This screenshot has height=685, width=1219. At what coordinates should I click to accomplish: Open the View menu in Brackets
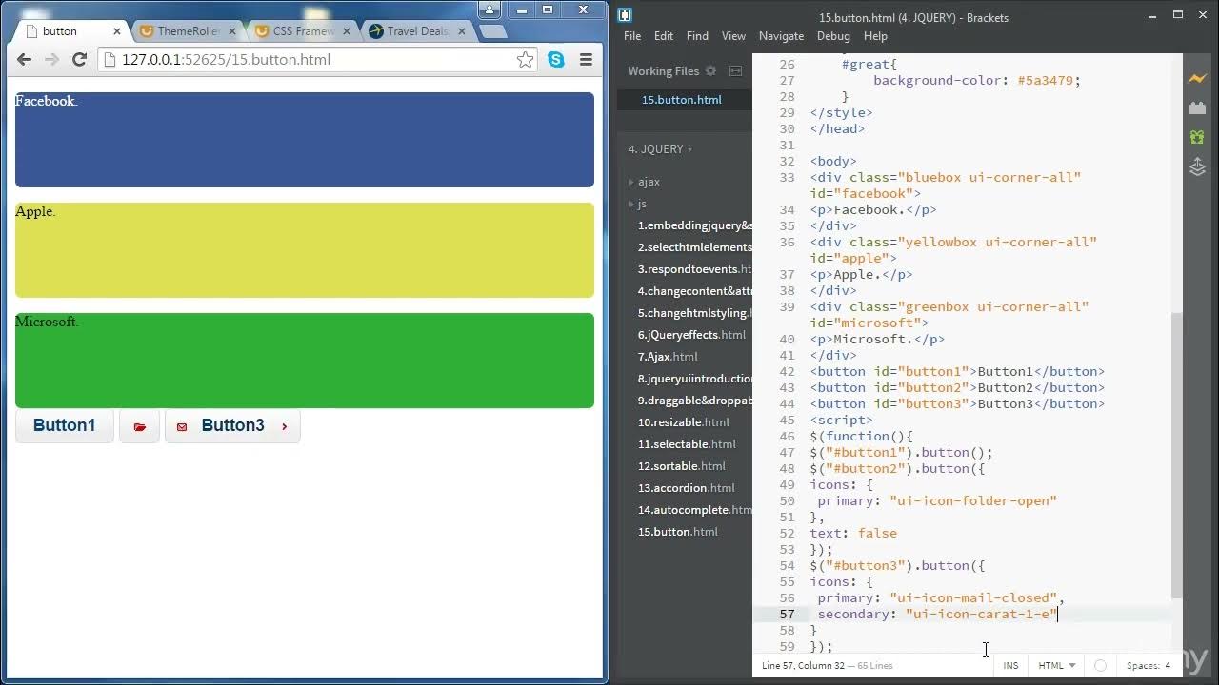coord(733,36)
